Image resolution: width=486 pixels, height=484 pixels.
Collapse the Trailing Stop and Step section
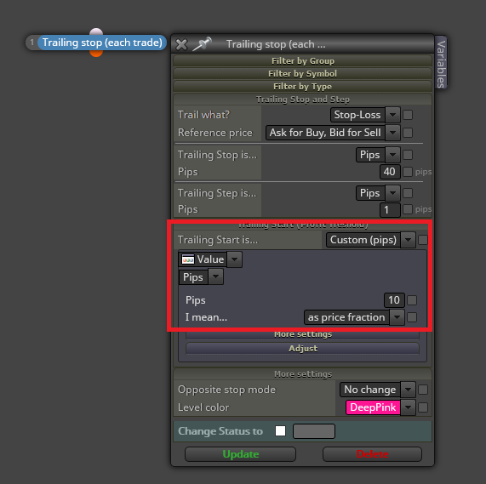pos(302,99)
